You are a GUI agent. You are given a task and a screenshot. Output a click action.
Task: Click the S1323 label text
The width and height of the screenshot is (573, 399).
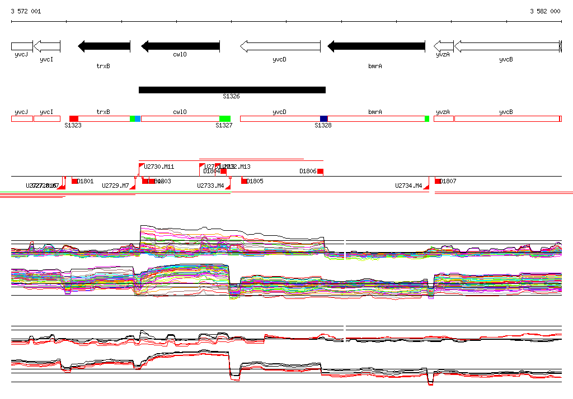coord(73,126)
